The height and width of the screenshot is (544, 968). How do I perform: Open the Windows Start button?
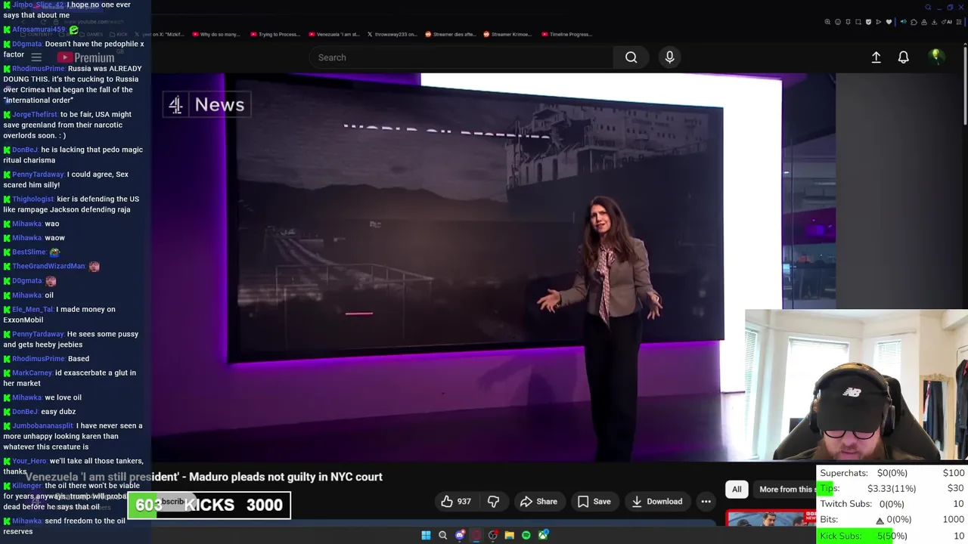426,535
